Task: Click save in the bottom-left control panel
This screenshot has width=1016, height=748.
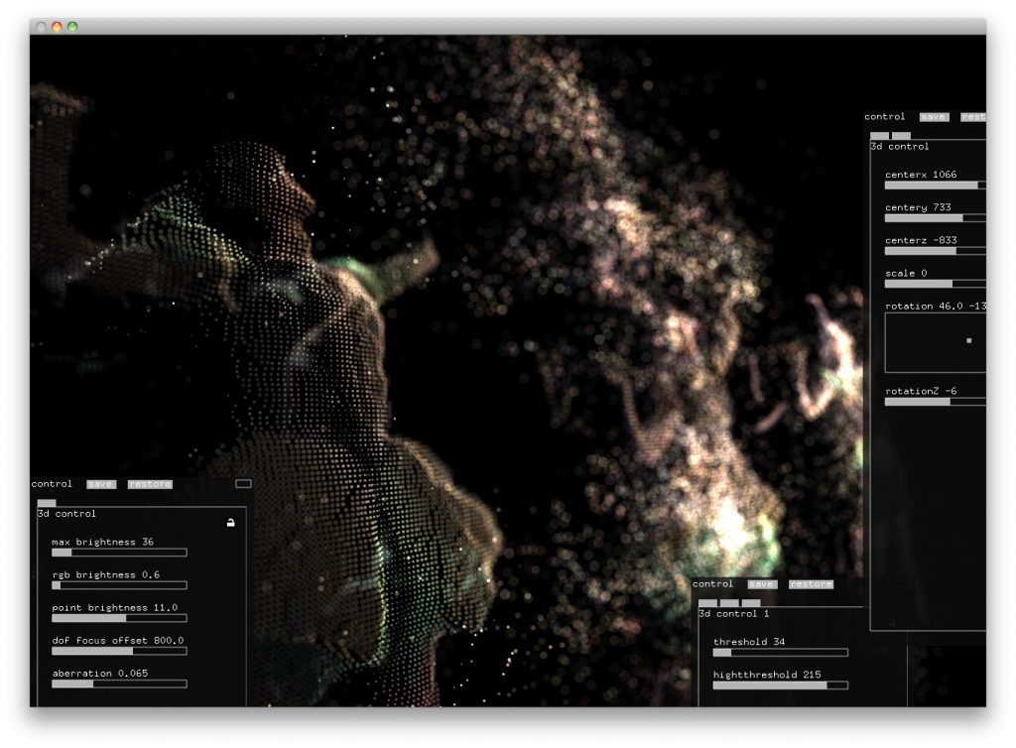Action: [x=100, y=484]
